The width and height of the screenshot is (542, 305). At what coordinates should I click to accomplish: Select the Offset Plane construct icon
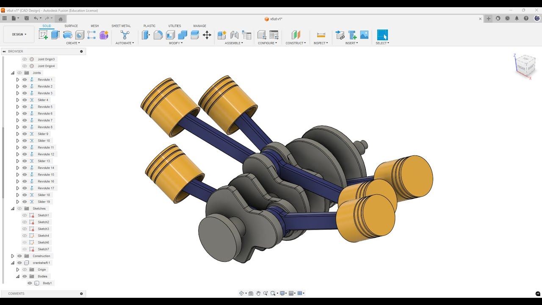[296, 35]
